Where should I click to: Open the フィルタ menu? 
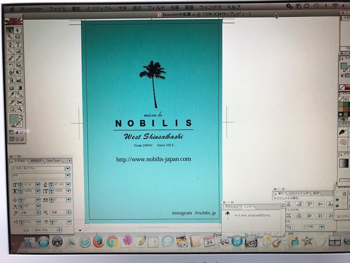[156, 8]
